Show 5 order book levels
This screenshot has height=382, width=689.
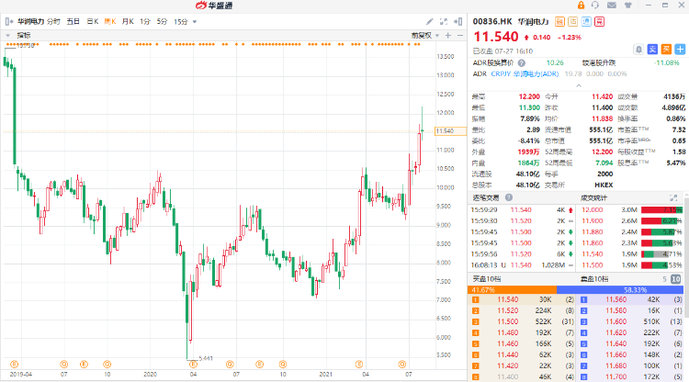(665, 279)
